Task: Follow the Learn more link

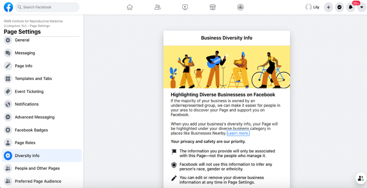Action: click(238, 133)
